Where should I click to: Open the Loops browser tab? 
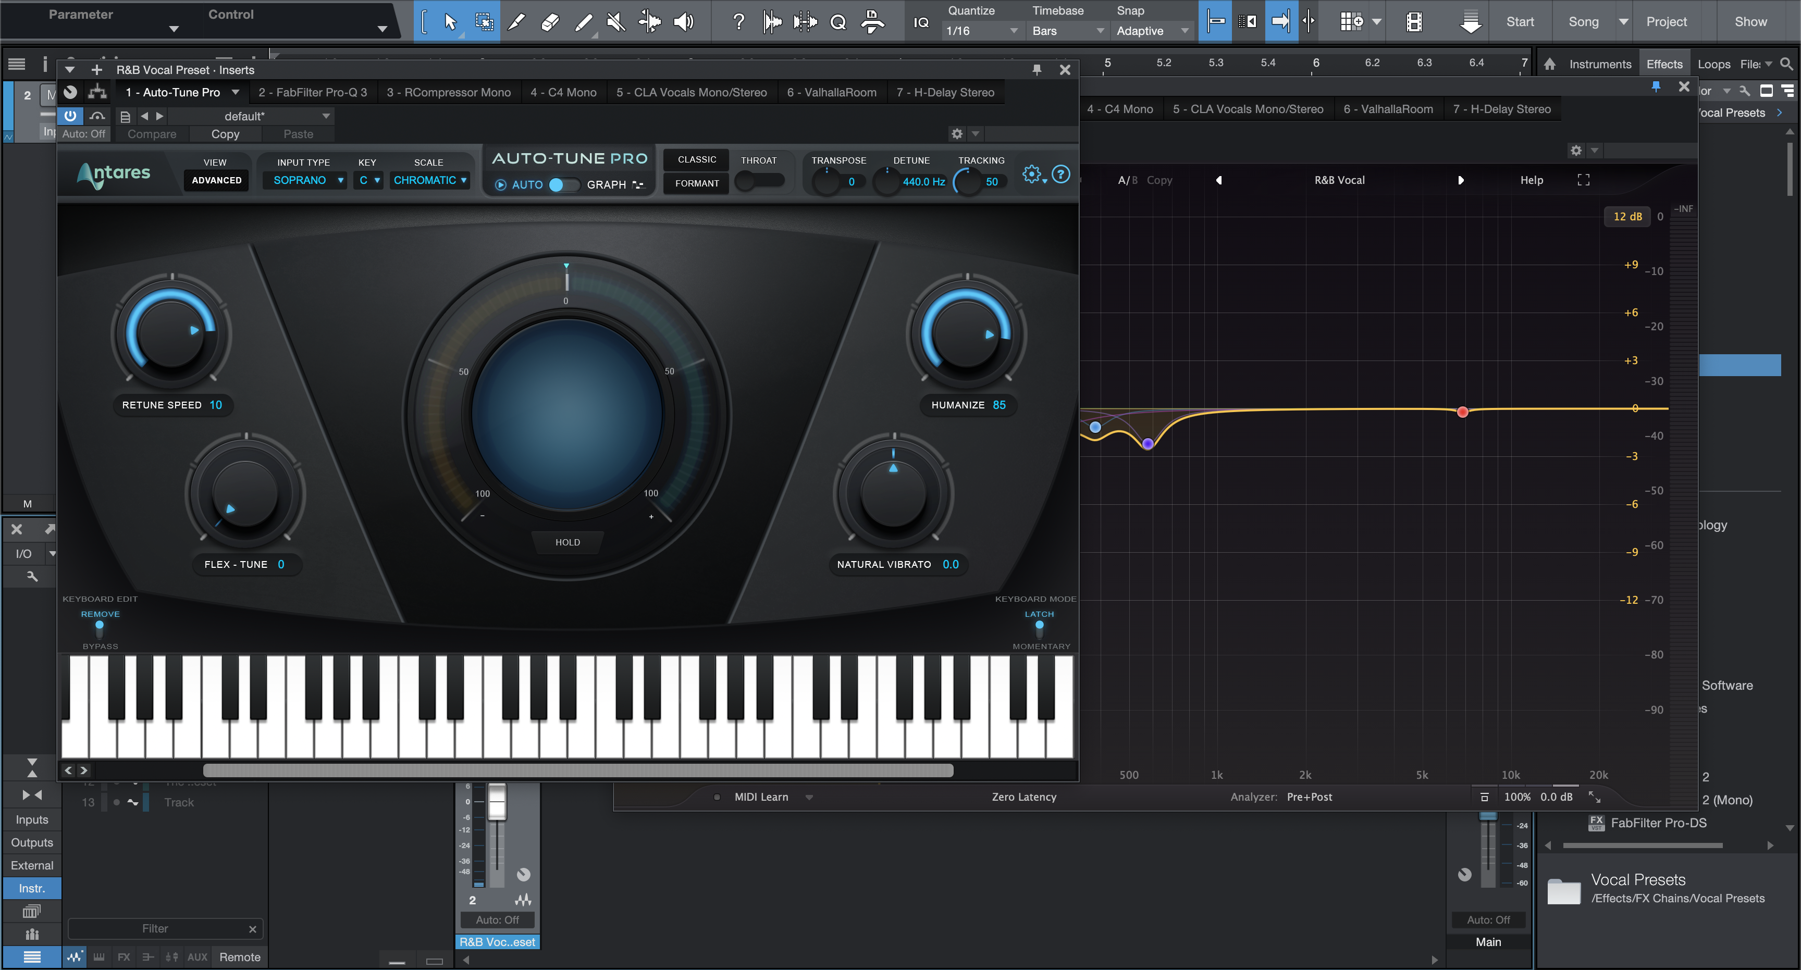pyautogui.click(x=1713, y=64)
